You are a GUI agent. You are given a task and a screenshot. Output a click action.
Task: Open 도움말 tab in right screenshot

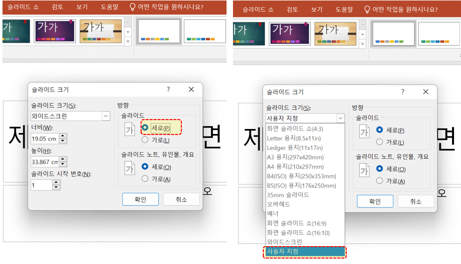(344, 10)
